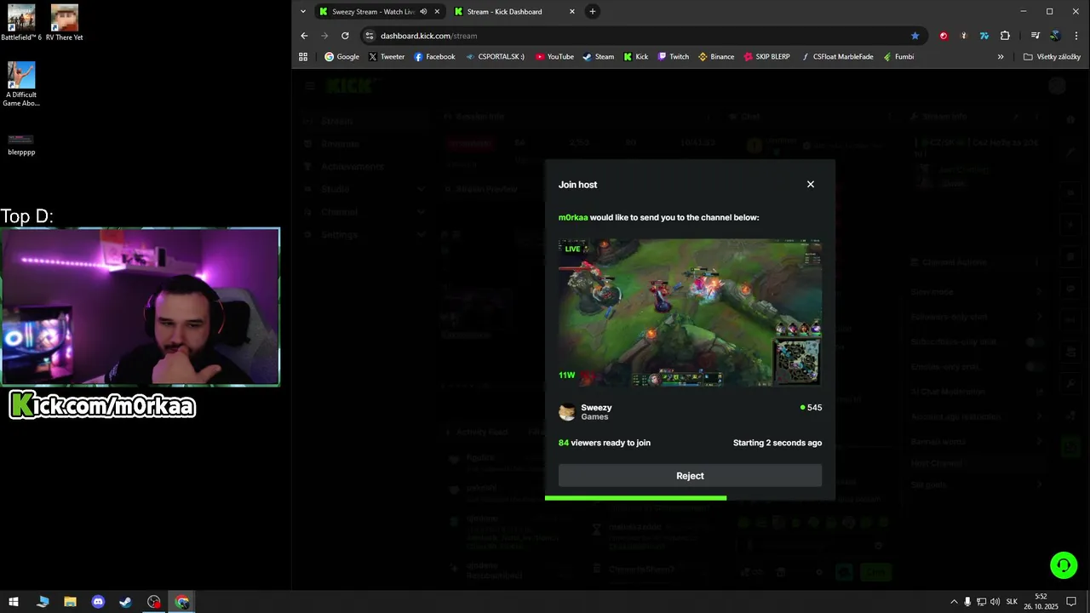This screenshot has width=1090, height=613.
Task: Open Chrome three-dot menu
Action: pyautogui.click(x=1076, y=36)
